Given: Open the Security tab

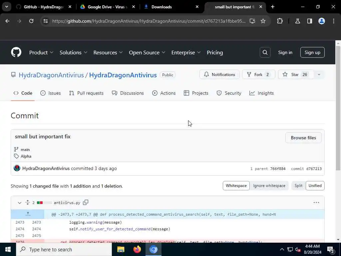Looking at the screenshot, I should pyautogui.click(x=229, y=93).
